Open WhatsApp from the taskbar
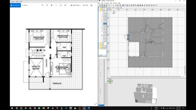196x110 pixels. pos(39,108)
